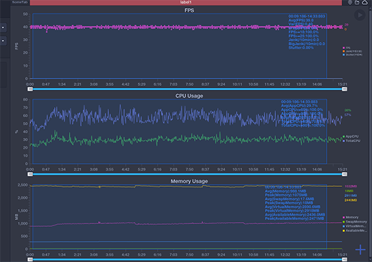Toggle VirtualMem series in memory legend
Viewport: 372px width, 262px height.
pyautogui.click(x=354, y=226)
